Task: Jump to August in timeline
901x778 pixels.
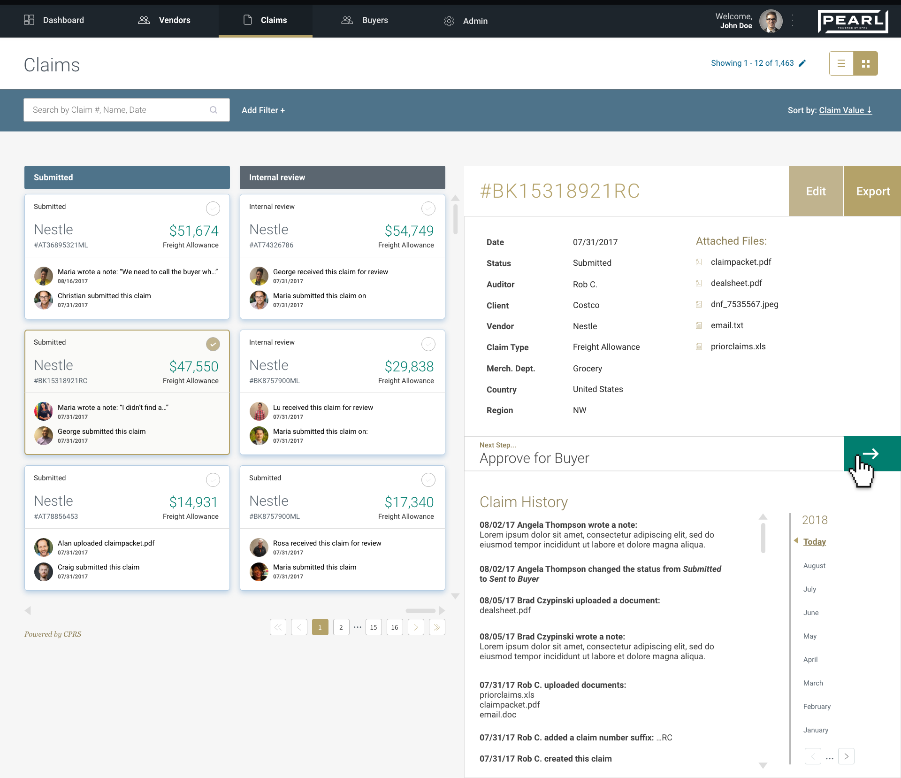Action: tap(814, 566)
